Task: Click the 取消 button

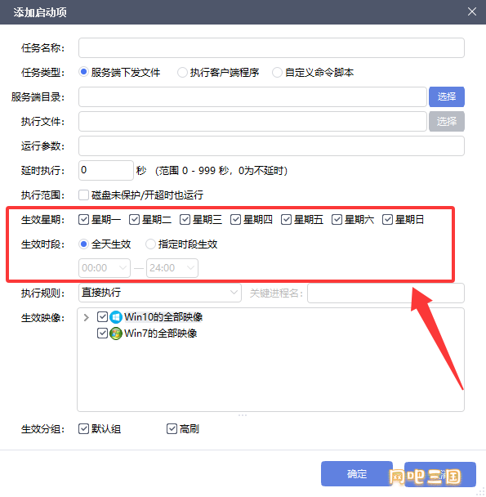Action: coord(440,474)
